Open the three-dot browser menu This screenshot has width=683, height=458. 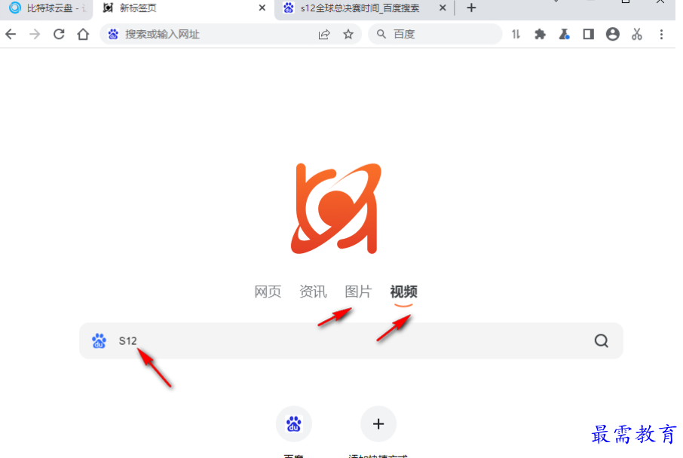(x=661, y=35)
